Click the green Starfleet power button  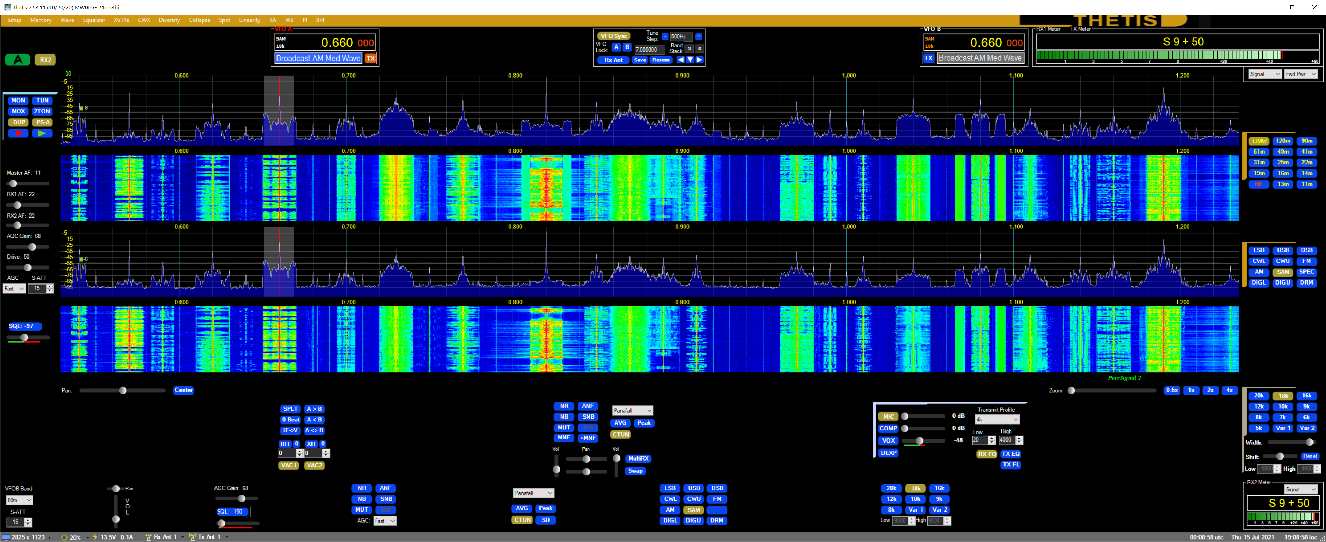[x=18, y=60]
